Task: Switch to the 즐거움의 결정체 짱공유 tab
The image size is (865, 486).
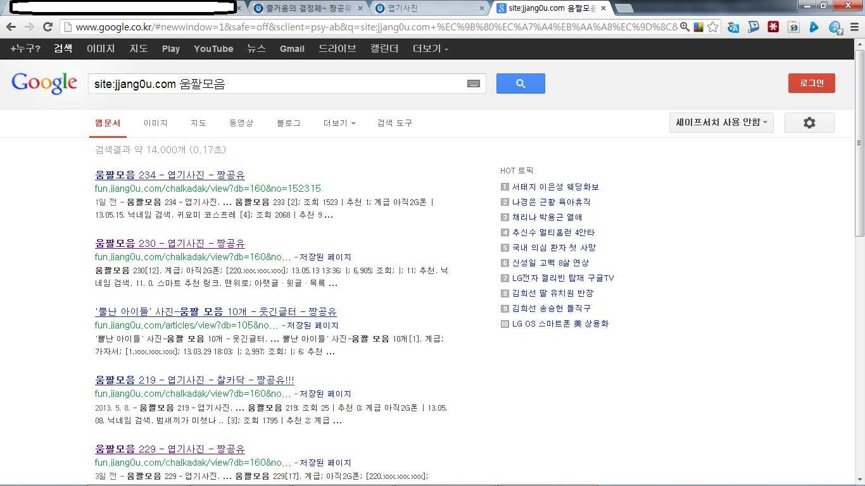Action: click(x=307, y=8)
